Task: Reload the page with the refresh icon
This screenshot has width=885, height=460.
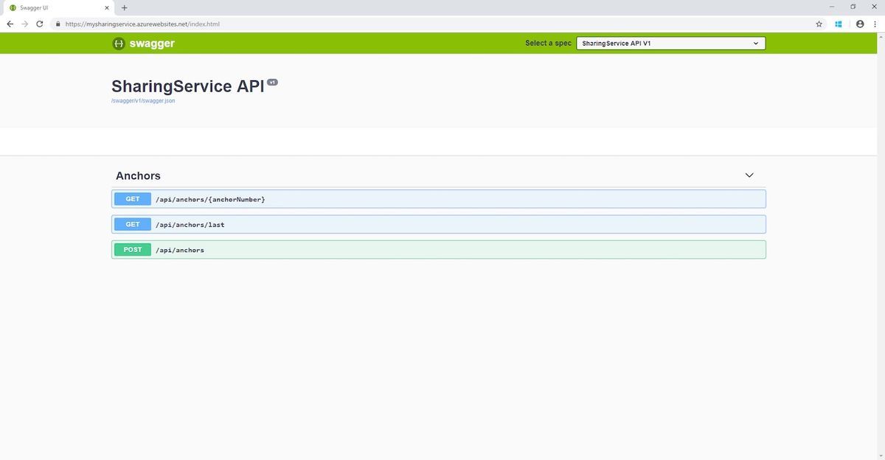Action: point(41,24)
